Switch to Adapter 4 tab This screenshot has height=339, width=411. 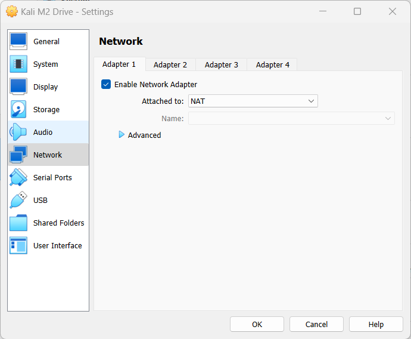pos(273,65)
